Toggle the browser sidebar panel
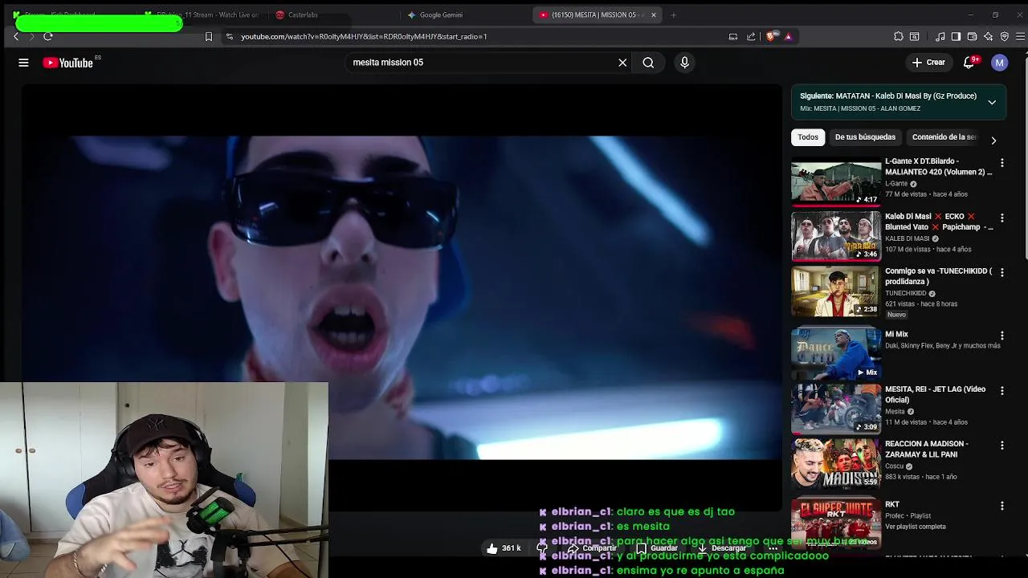1028x578 pixels. (956, 36)
